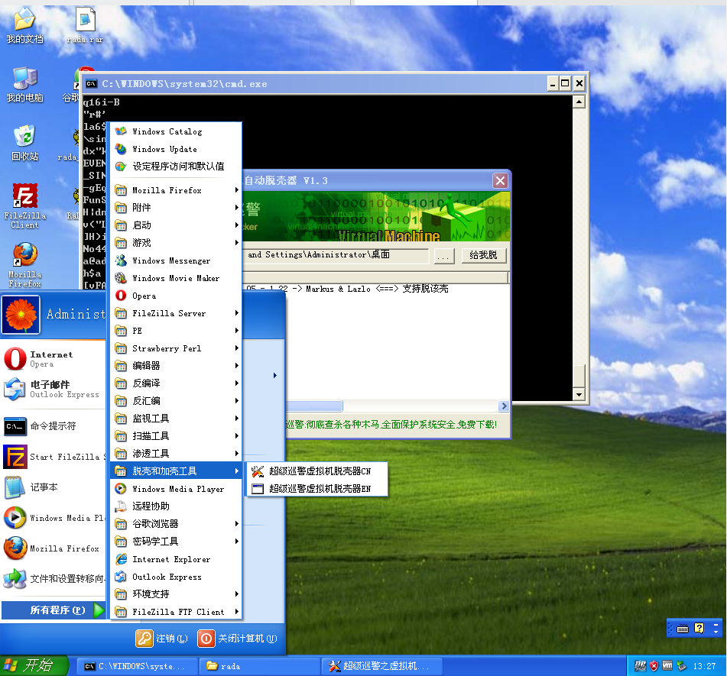Expand the 反汇编 folder submenu
This screenshot has width=727, height=676.
(x=176, y=401)
